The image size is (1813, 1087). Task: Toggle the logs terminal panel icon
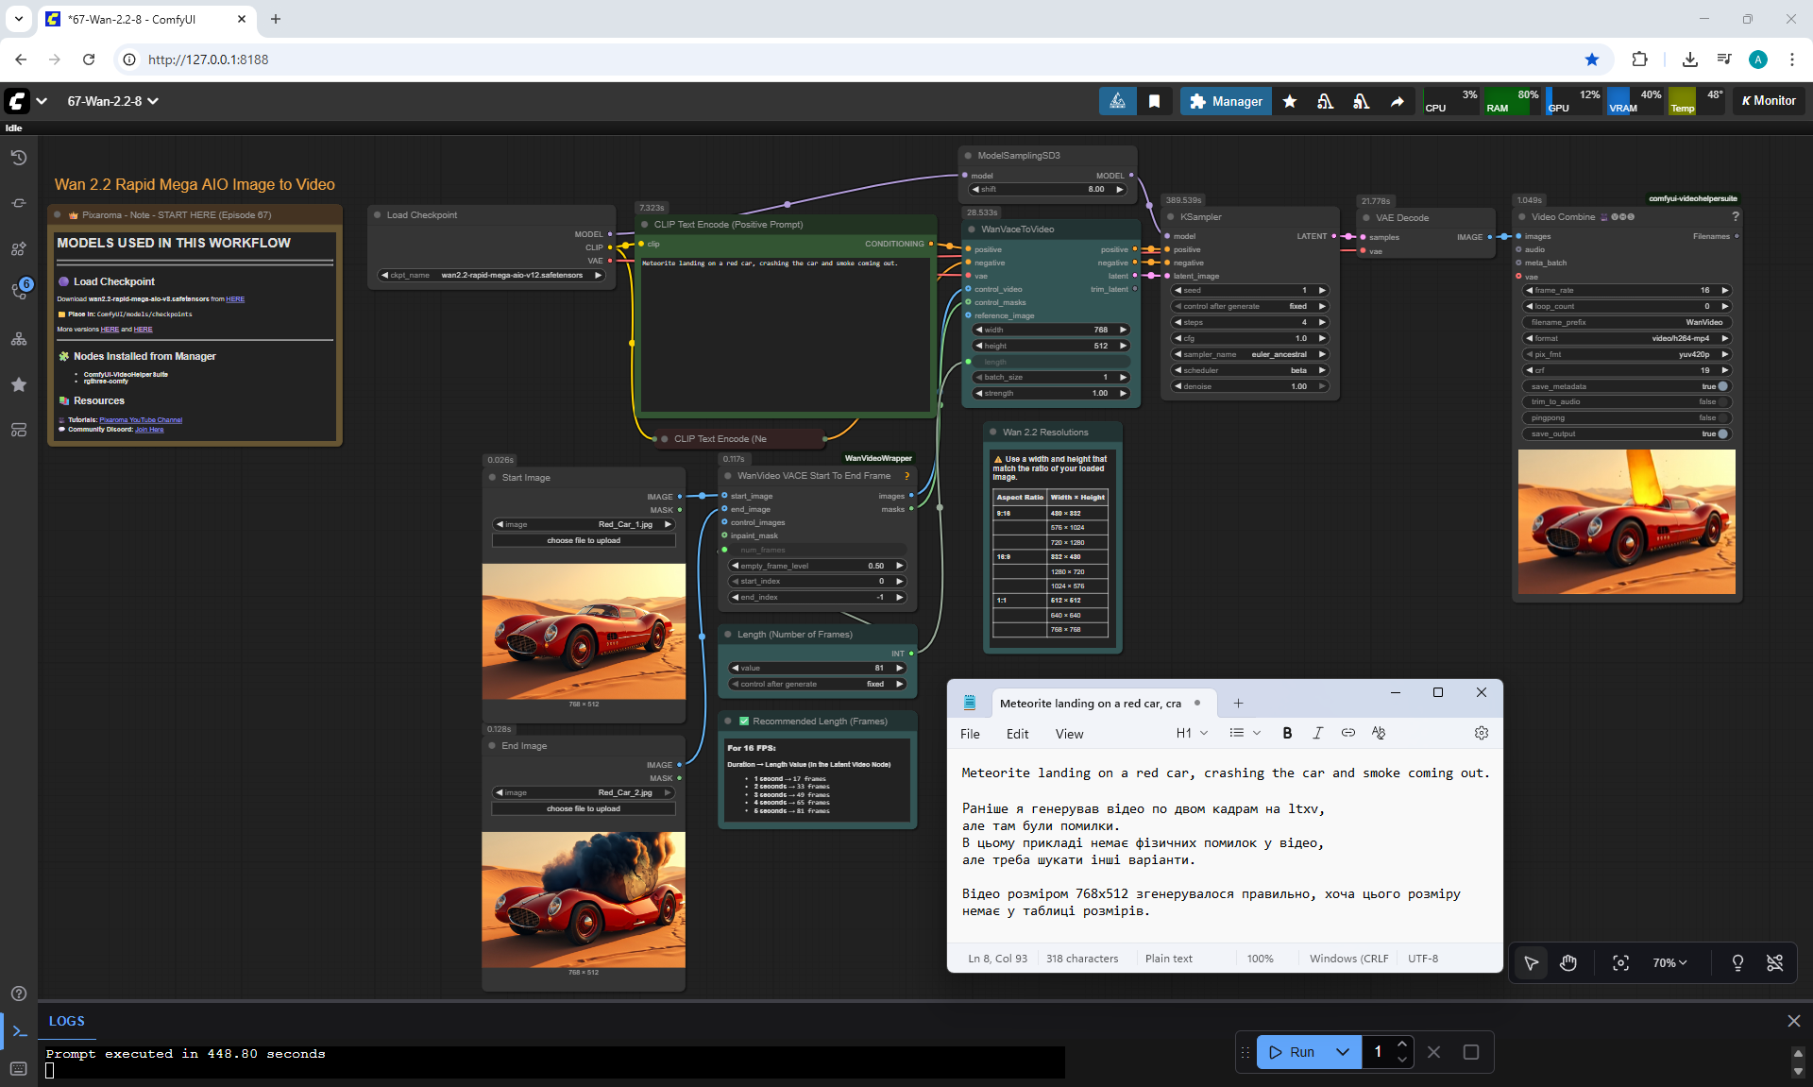pyautogui.click(x=19, y=1031)
